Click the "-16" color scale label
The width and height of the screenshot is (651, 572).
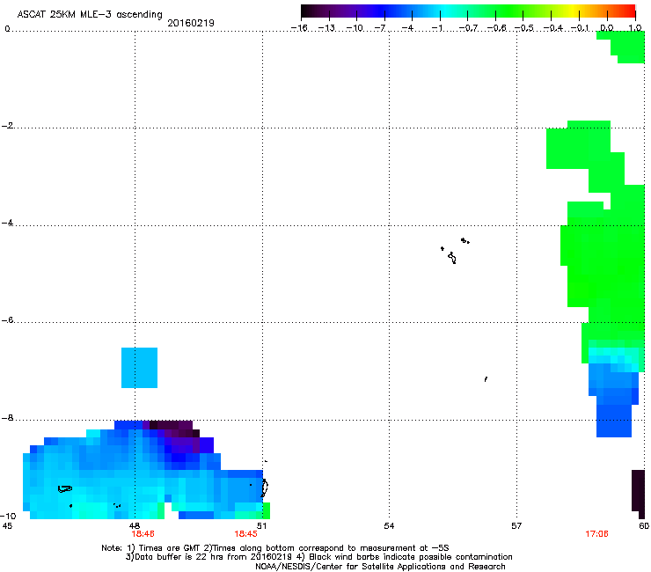coord(299,28)
